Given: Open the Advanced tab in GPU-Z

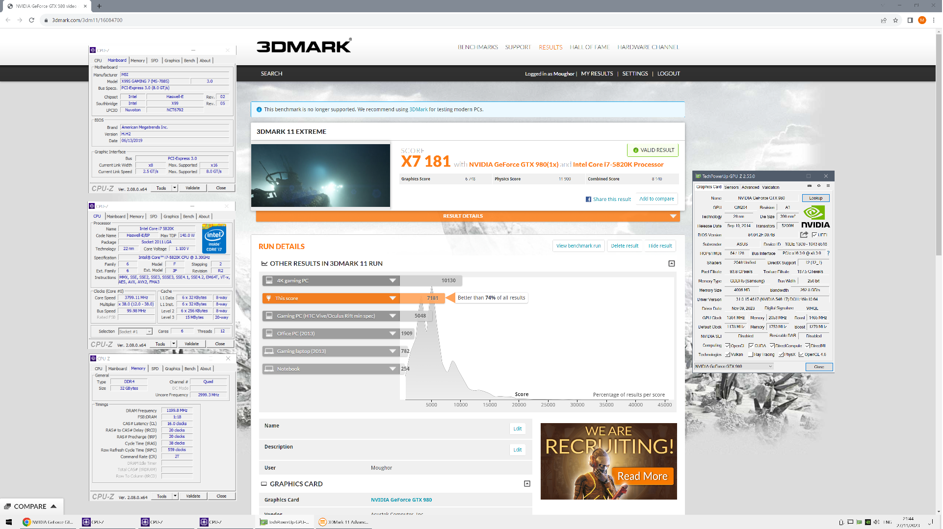Looking at the screenshot, I should (x=750, y=187).
